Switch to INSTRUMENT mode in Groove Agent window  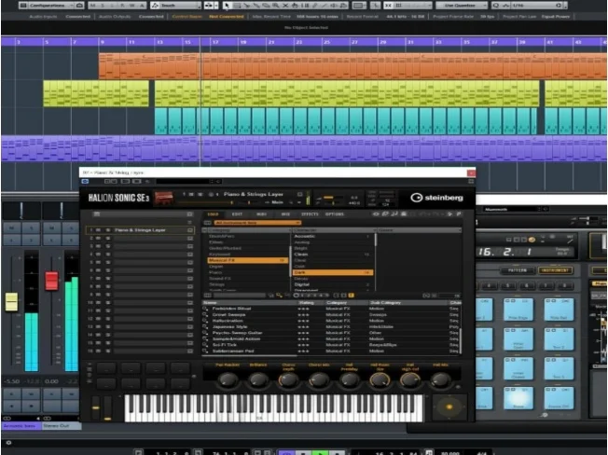coord(555,270)
